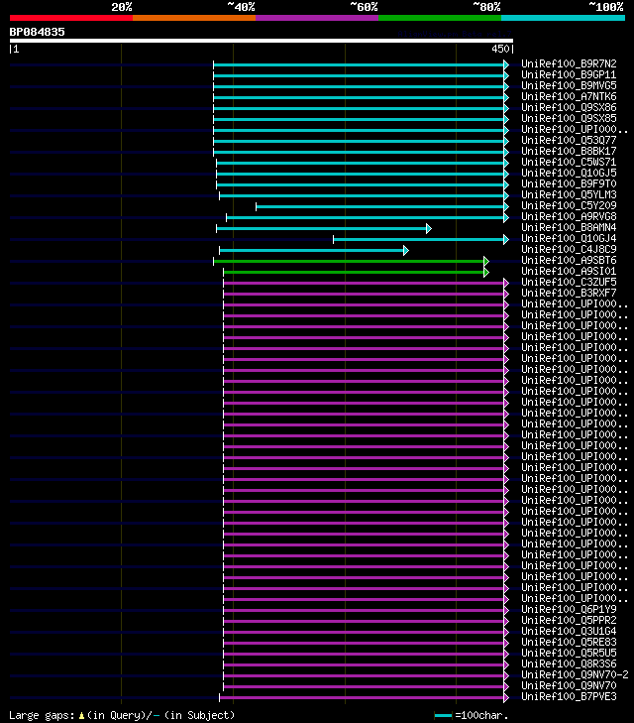634x723 pixels.
Task: Open the UniRef100_B7PVE3 label
Action: (569, 696)
